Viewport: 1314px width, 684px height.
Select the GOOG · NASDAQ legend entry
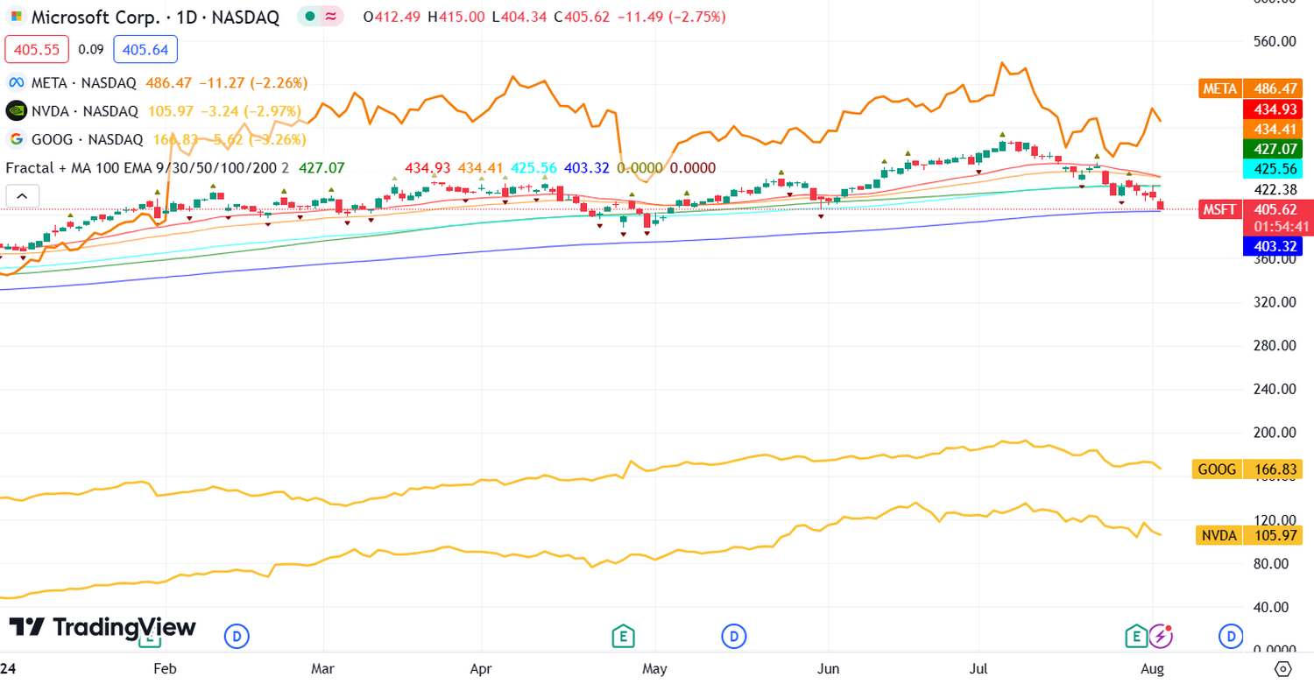point(88,139)
